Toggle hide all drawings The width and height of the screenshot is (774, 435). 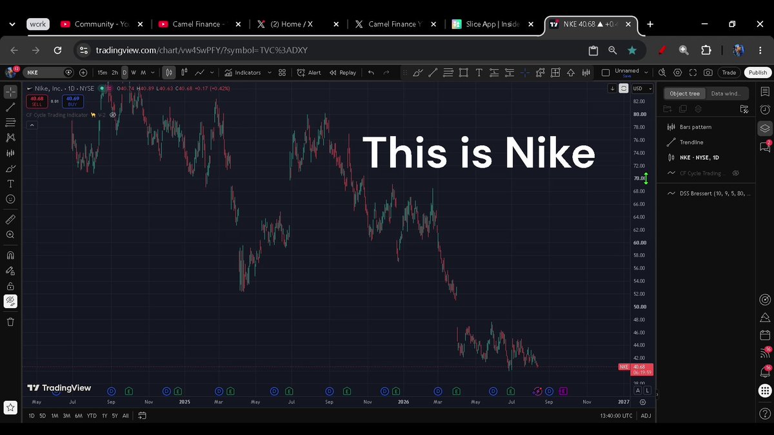[x=10, y=301]
